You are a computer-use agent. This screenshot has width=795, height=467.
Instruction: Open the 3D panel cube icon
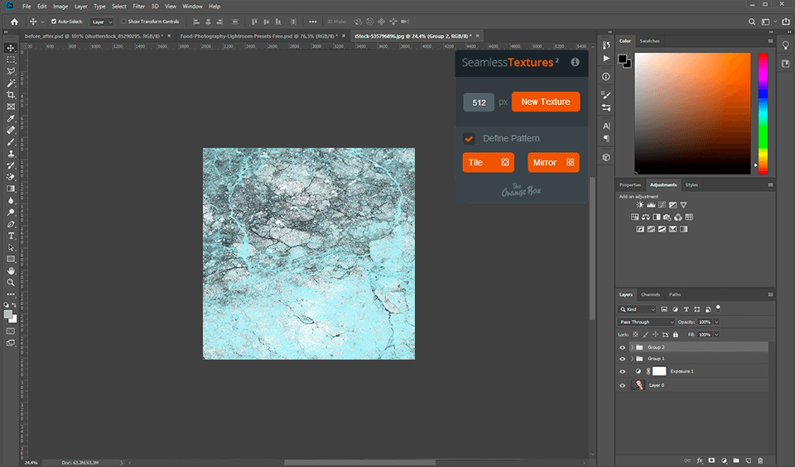pos(606,157)
